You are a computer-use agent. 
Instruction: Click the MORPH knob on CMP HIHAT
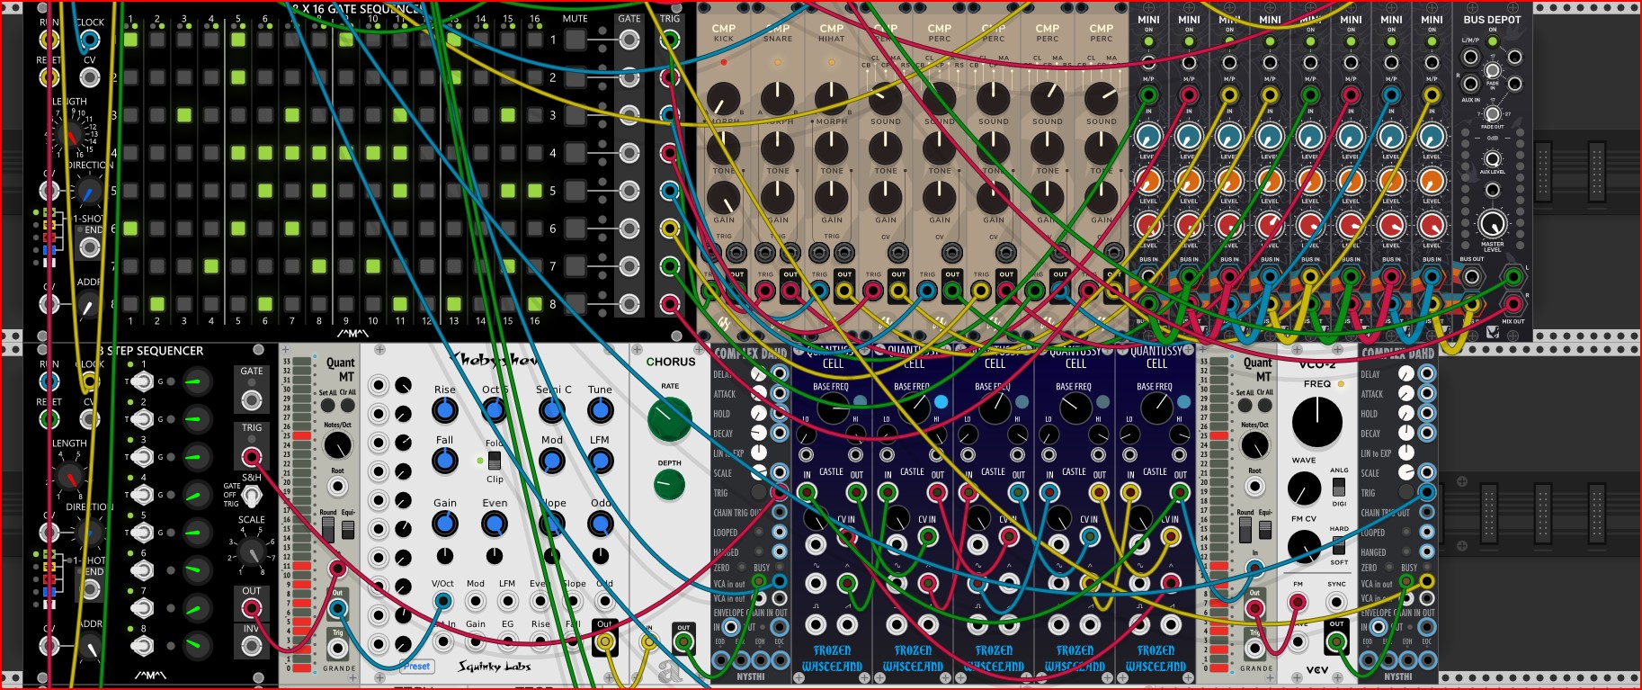click(x=831, y=99)
